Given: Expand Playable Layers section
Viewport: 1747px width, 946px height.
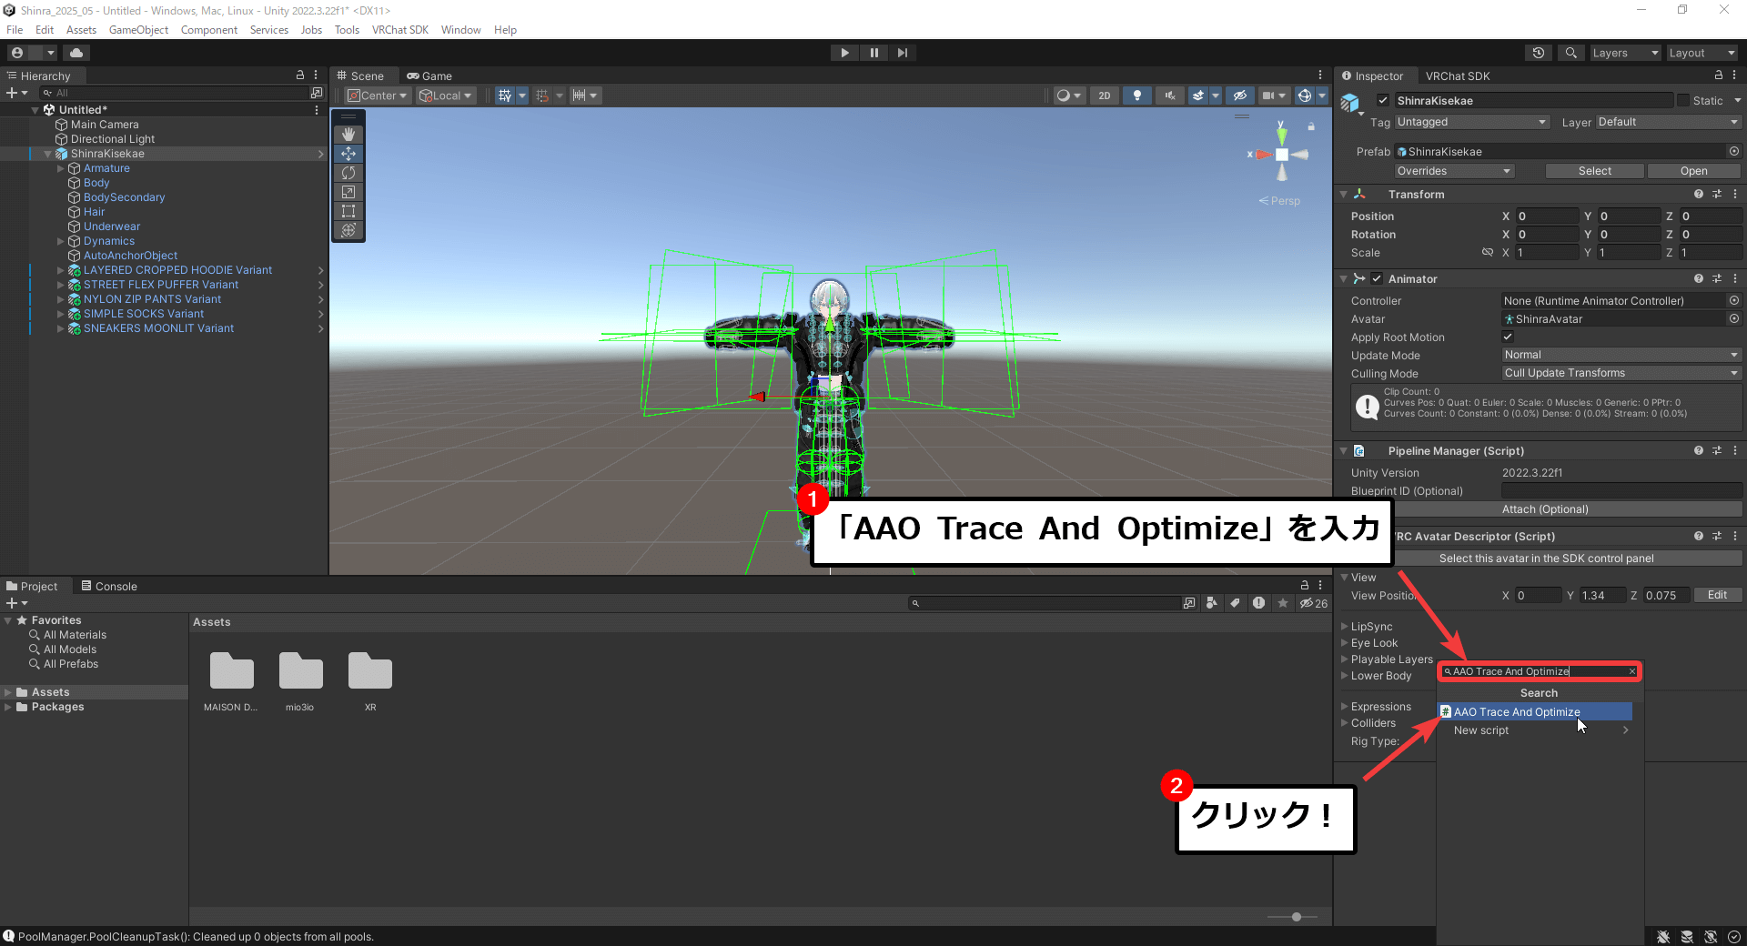Looking at the screenshot, I should tap(1345, 659).
